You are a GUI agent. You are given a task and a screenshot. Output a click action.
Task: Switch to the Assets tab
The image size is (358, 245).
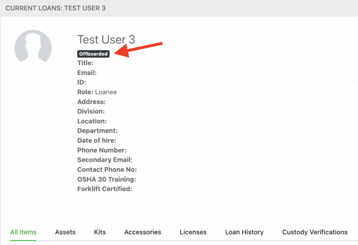(65, 232)
